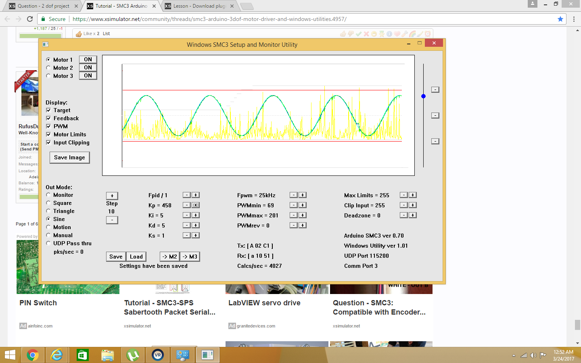
Task: Choose Square output mode
Action: click(48, 203)
